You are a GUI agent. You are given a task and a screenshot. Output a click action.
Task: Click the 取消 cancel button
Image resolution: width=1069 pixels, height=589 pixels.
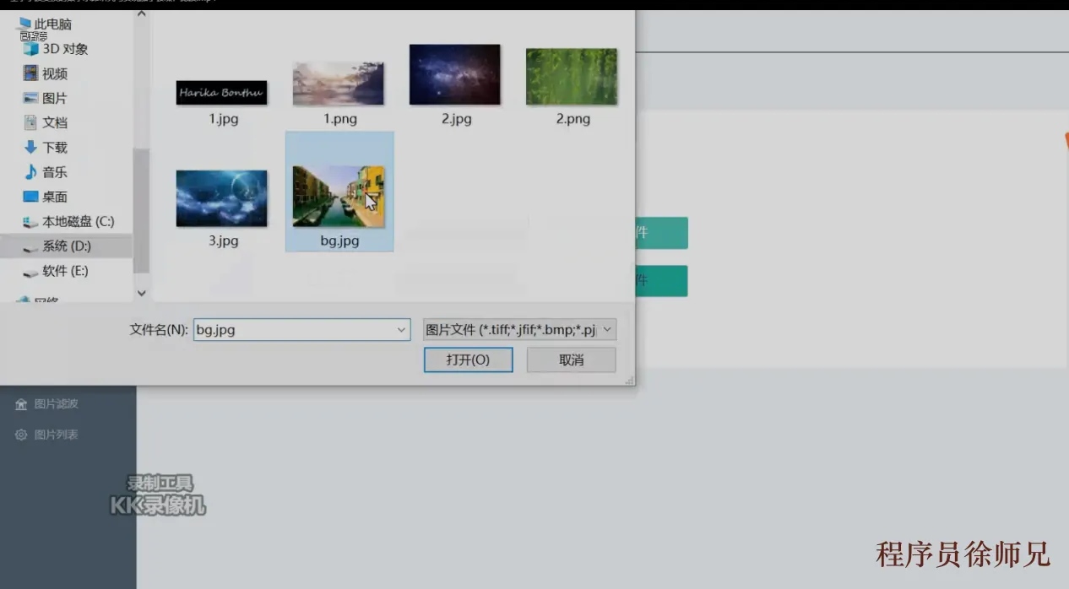point(572,359)
